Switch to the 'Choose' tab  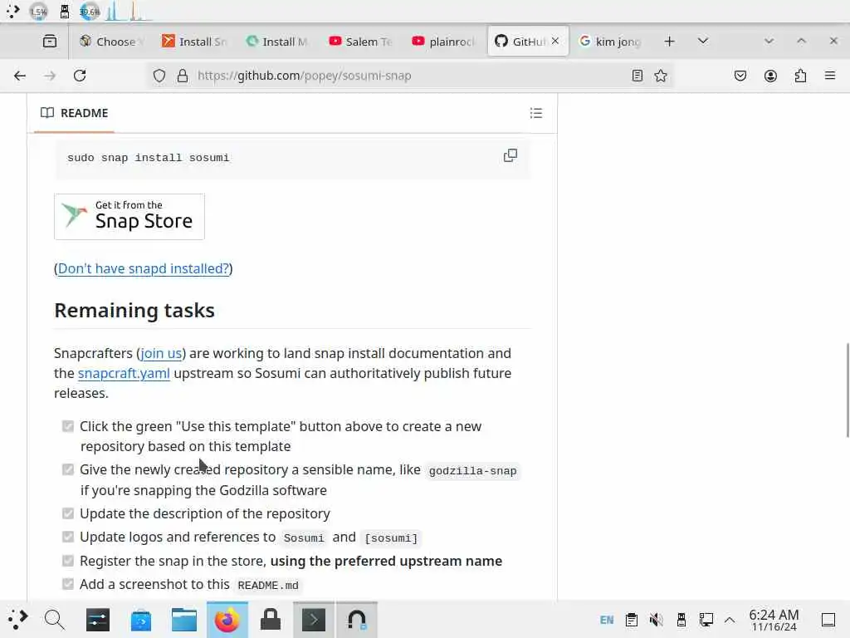coord(110,42)
